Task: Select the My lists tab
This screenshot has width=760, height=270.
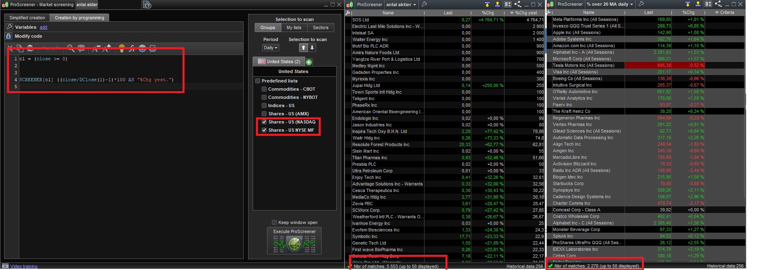Action: coord(294,27)
